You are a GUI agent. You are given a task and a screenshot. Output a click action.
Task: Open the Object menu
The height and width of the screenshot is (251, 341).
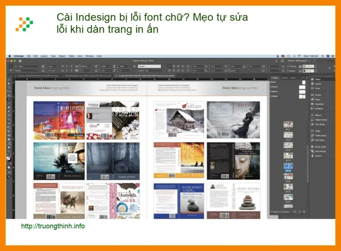62,56
